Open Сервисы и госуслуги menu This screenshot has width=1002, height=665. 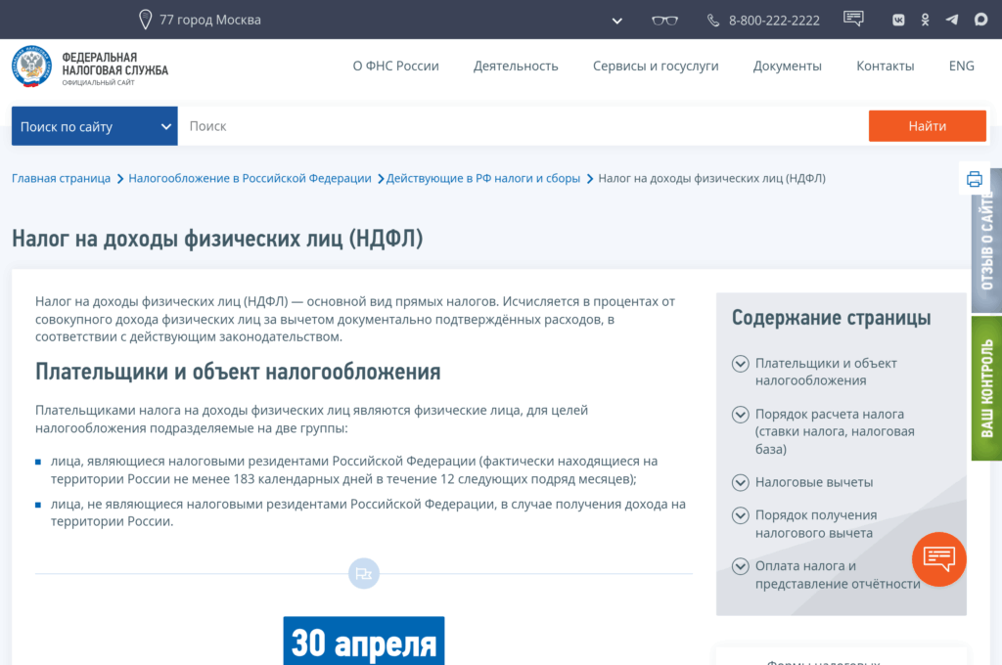(x=655, y=66)
